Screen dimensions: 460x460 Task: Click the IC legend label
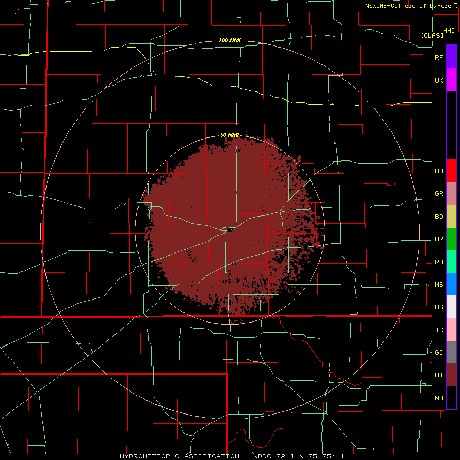tap(439, 330)
